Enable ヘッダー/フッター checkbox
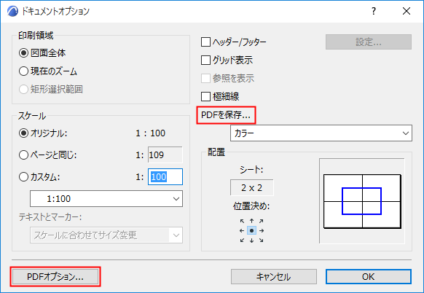 (x=205, y=42)
